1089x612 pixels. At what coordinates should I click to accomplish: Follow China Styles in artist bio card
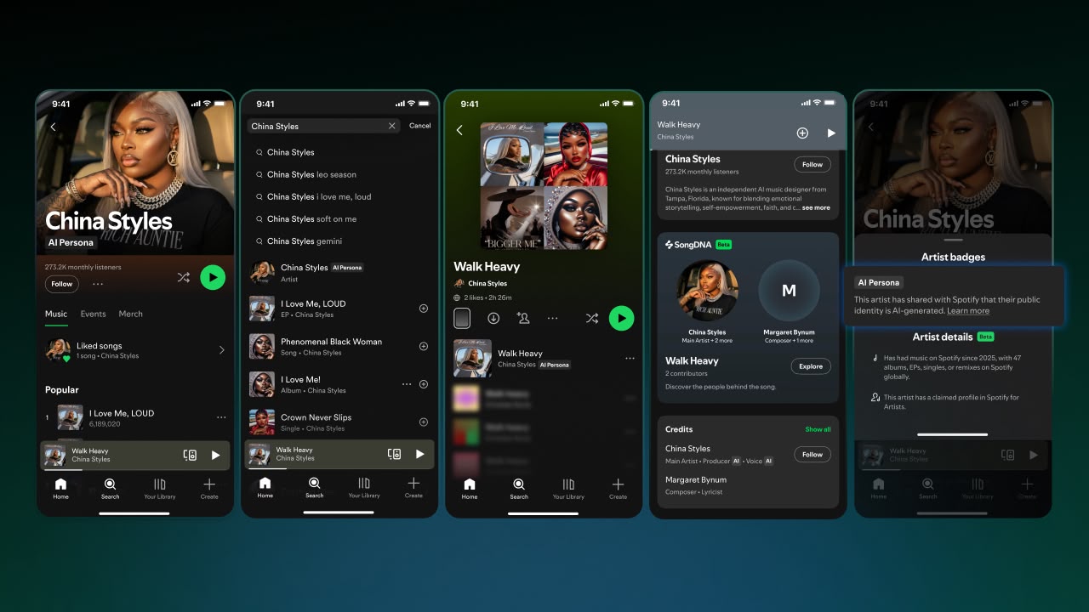(x=812, y=165)
